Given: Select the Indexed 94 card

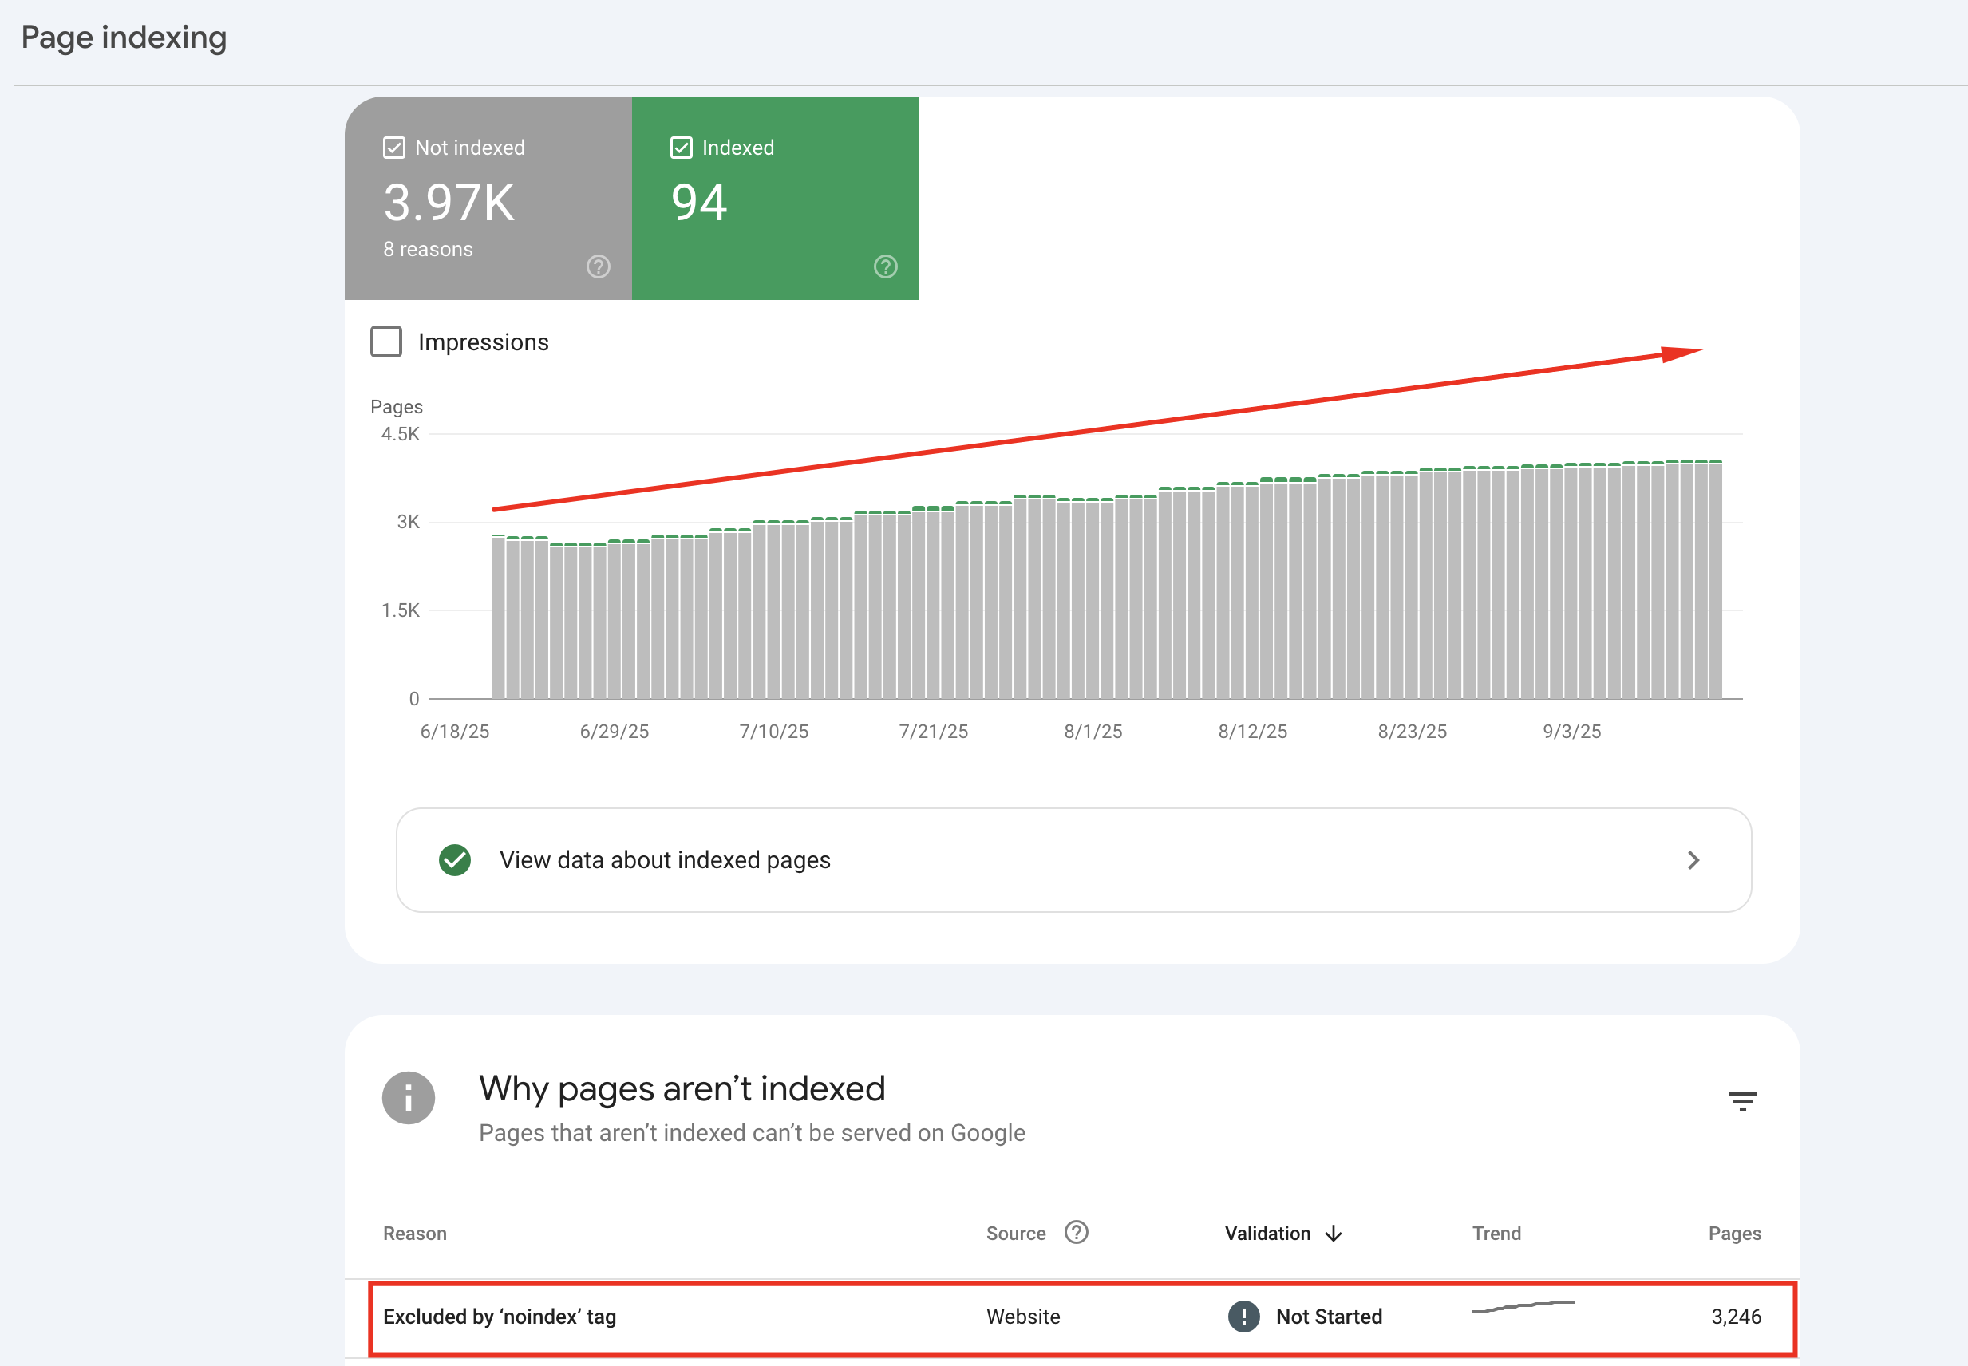Looking at the screenshot, I should click(x=776, y=198).
